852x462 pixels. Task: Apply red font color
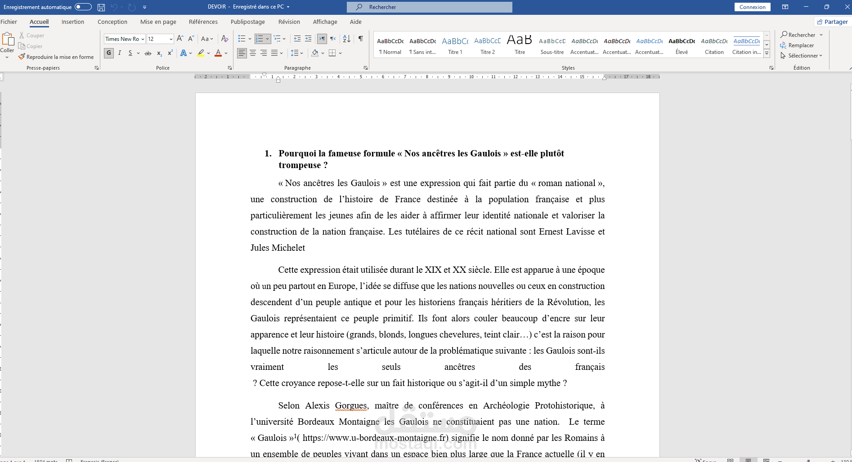tap(218, 53)
